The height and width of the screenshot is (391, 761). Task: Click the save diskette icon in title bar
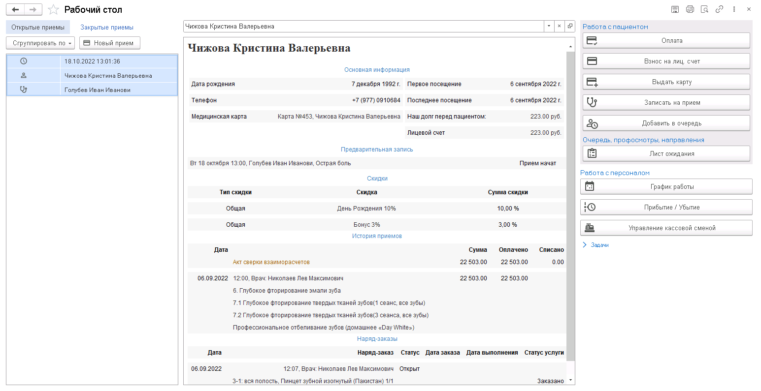click(675, 9)
